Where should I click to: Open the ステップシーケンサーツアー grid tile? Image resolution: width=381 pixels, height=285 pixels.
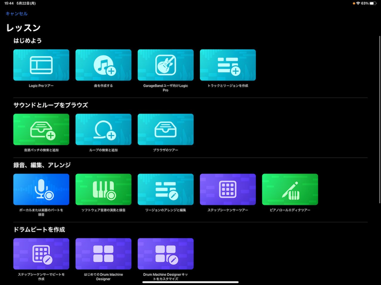pos(228,189)
